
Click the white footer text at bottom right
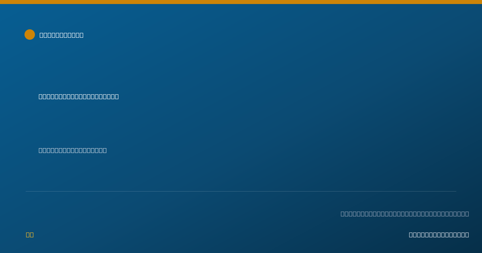click(439, 235)
